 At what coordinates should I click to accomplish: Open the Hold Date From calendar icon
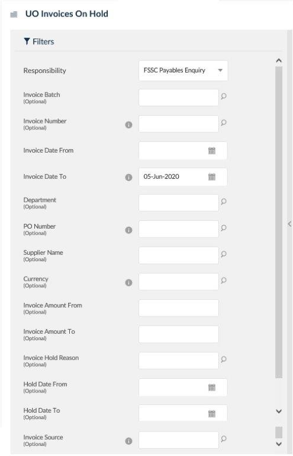point(212,387)
